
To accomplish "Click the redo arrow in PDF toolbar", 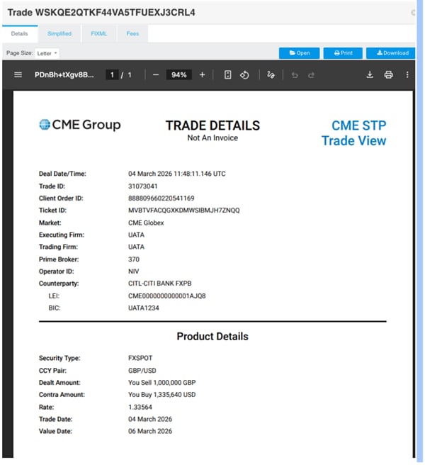I will 311,75.
